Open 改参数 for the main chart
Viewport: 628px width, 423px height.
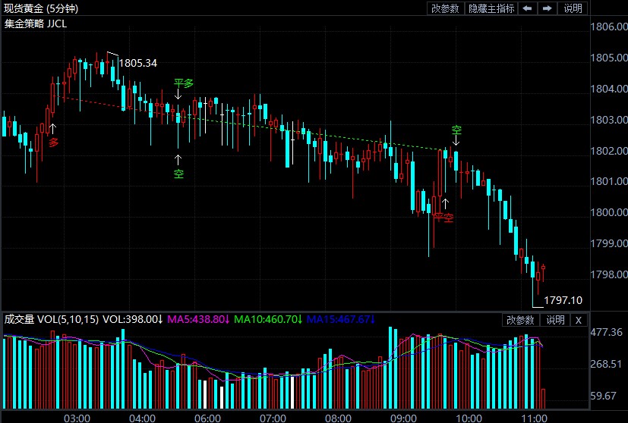pyautogui.click(x=445, y=8)
